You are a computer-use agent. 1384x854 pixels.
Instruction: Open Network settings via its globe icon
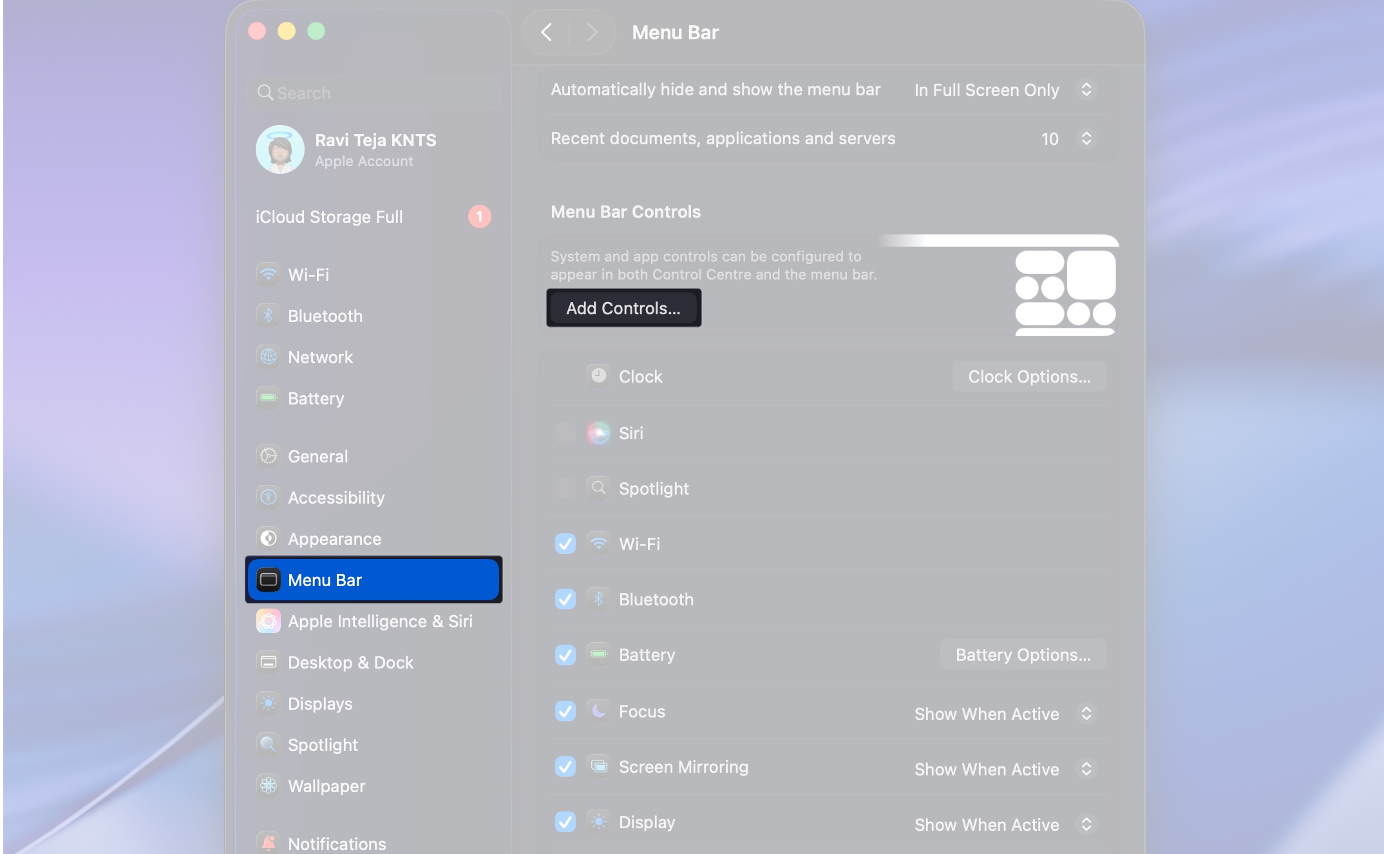(x=269, y=357)
